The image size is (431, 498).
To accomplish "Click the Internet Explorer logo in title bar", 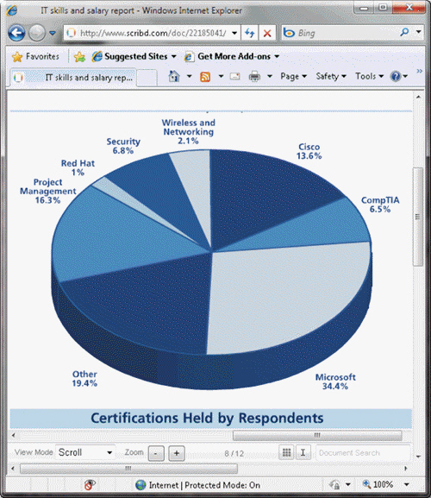I will pyautogui.click(x=12, y=10).
